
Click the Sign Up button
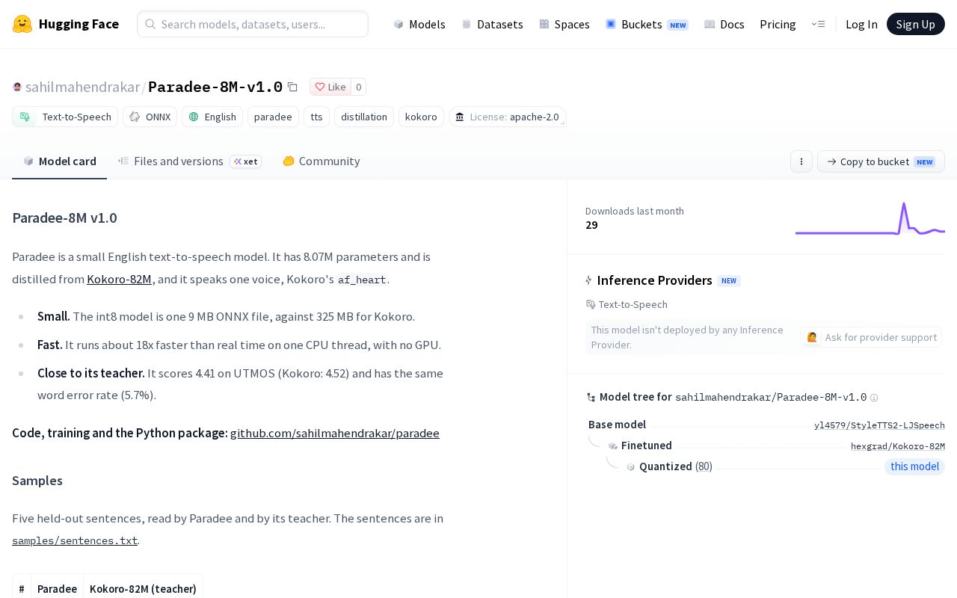[915, 24]
